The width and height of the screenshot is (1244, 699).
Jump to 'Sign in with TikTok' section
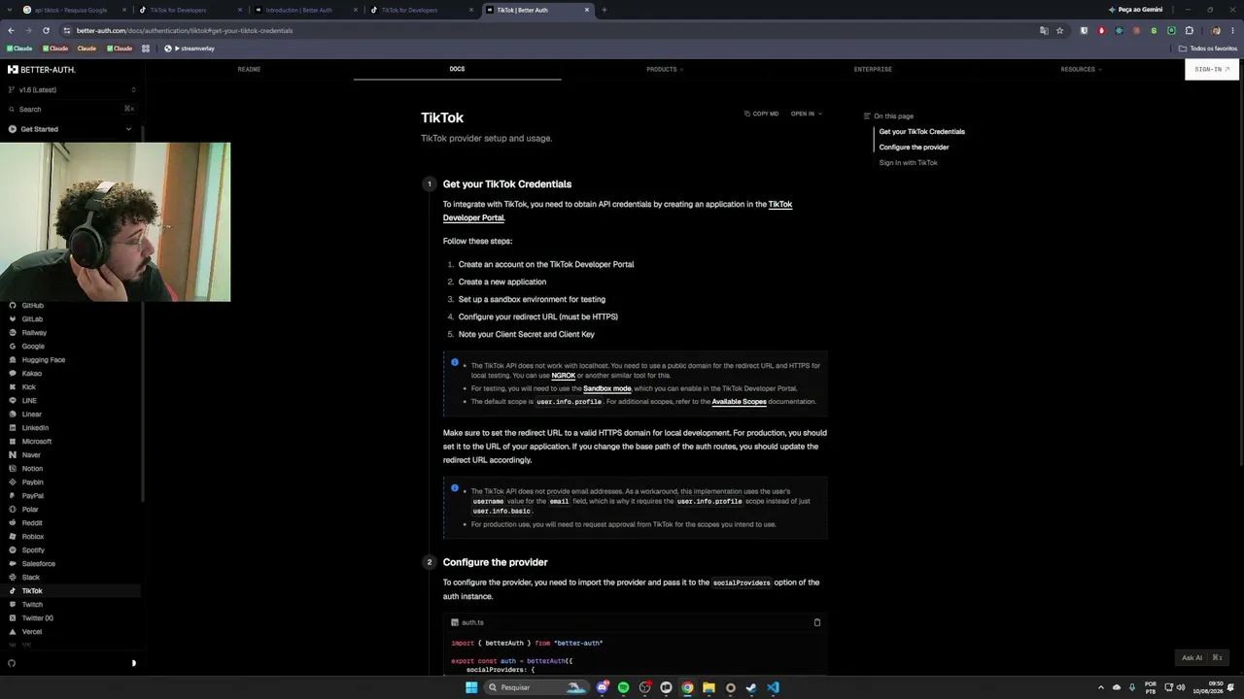(x=908, y=163)
